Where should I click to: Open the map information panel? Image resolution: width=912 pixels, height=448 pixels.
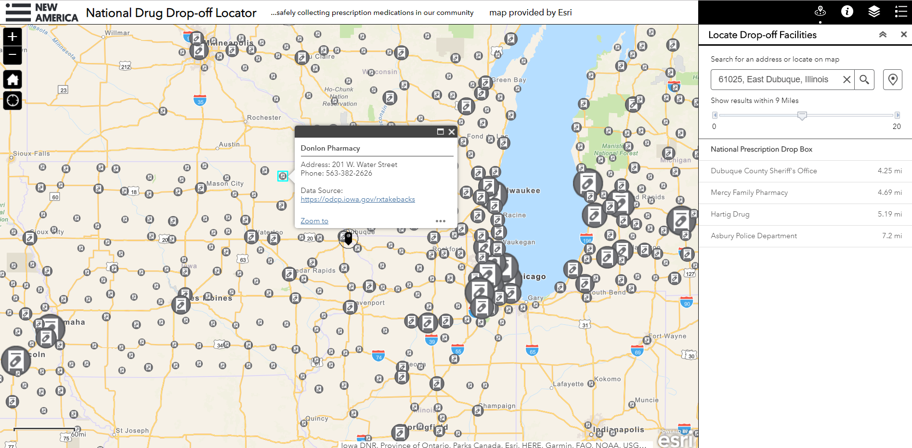[x=847, y=11]
